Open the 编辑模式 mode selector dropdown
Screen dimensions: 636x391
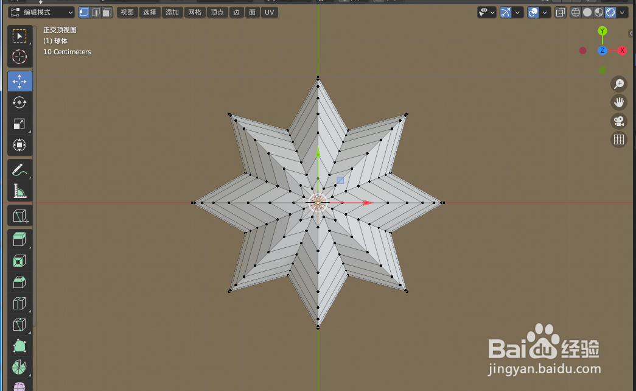tap(41, 12)
